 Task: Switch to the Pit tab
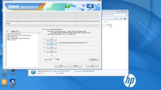pyautogui.click(x=18, y=31)
